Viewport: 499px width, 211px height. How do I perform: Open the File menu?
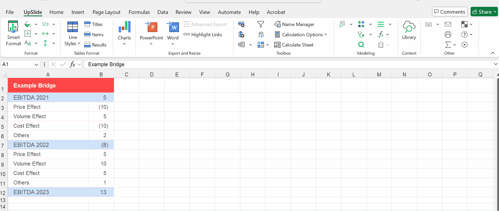pos(10,12)
